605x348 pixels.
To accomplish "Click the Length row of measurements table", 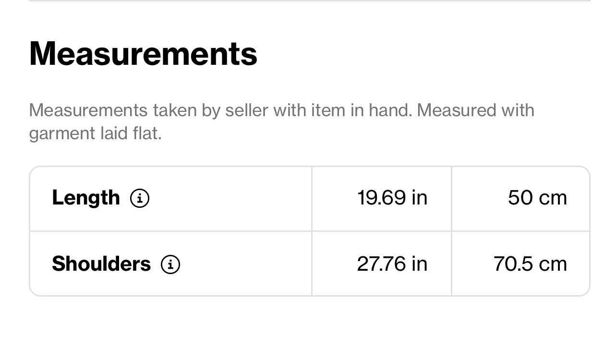I will click(x=310, y=198).
